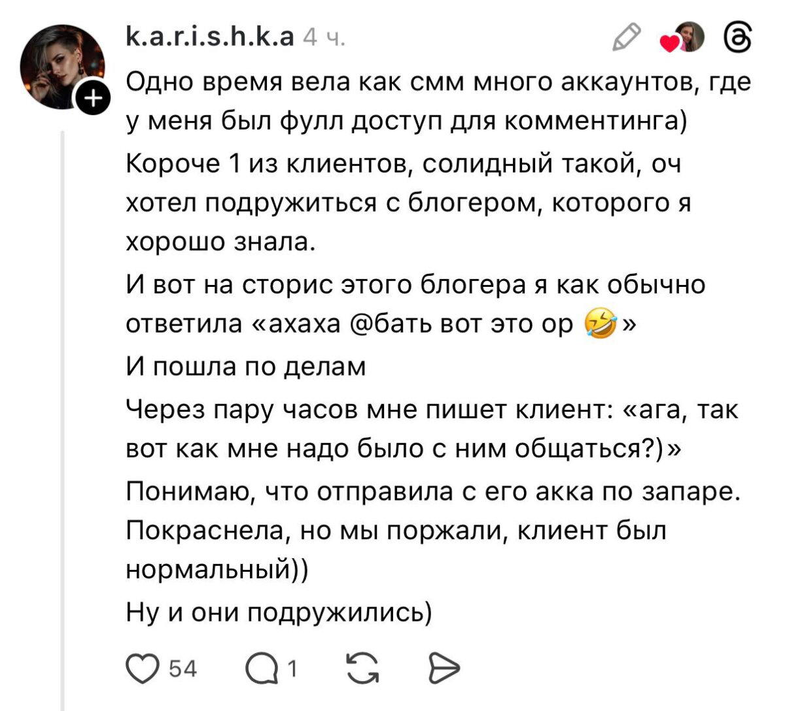The image size is (785, 711).
Task: Open replies by clicking the 1 count
Action: pos(292,668)
